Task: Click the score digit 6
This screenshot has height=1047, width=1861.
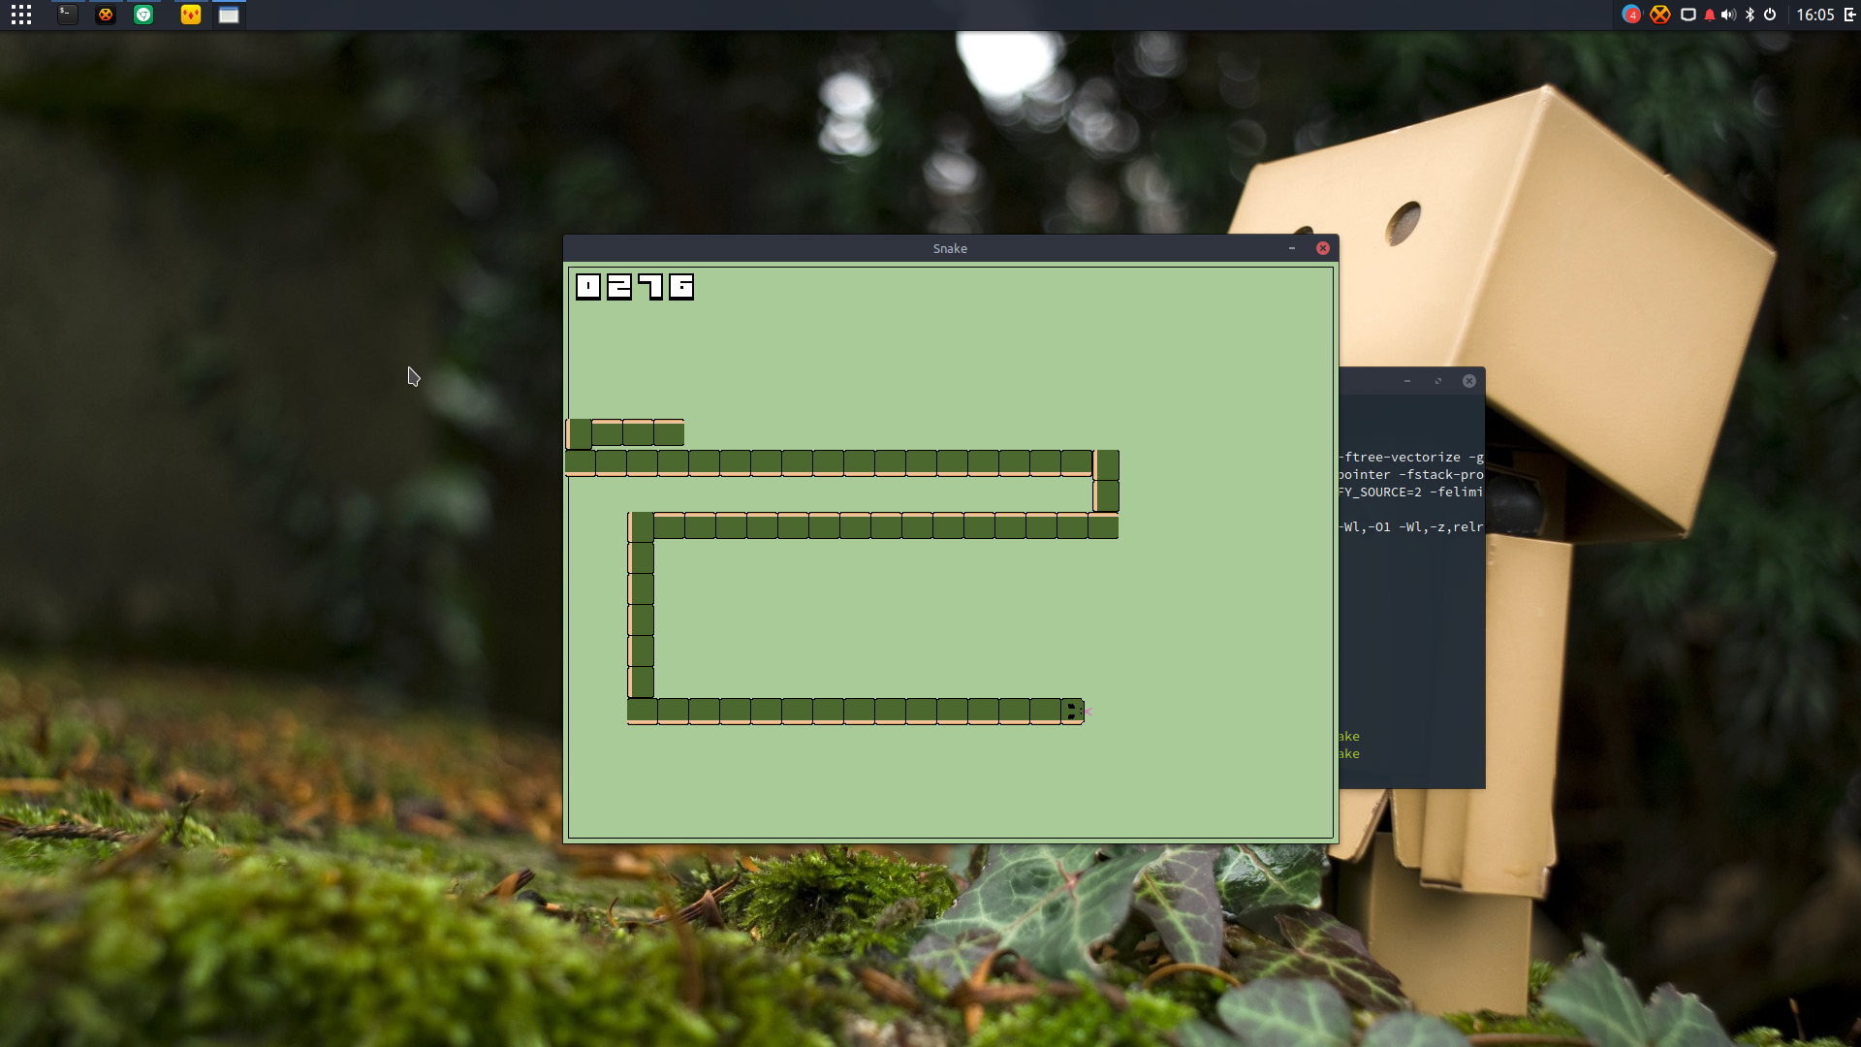Action: [681, 286]
